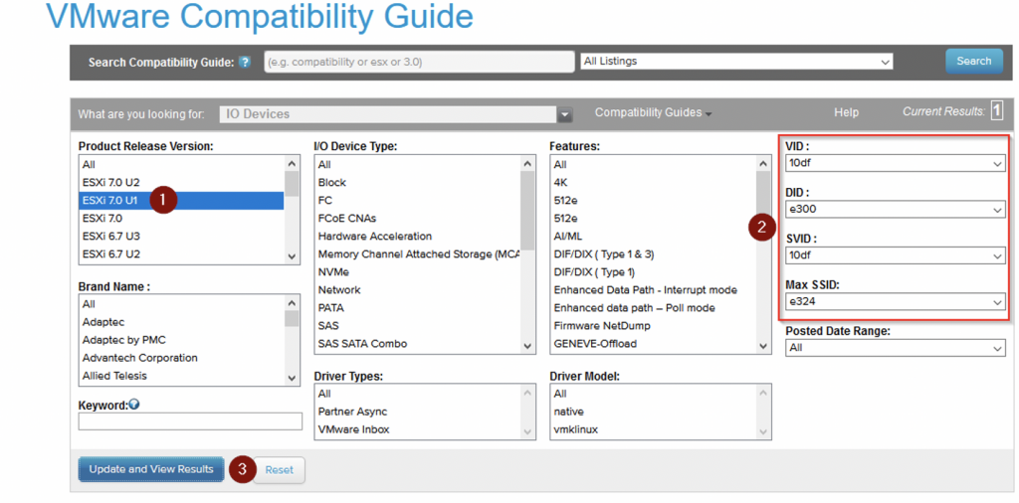
Task: Open the 'What are you looking for' dropdown arrow
Action: click(x=565, y=115)
